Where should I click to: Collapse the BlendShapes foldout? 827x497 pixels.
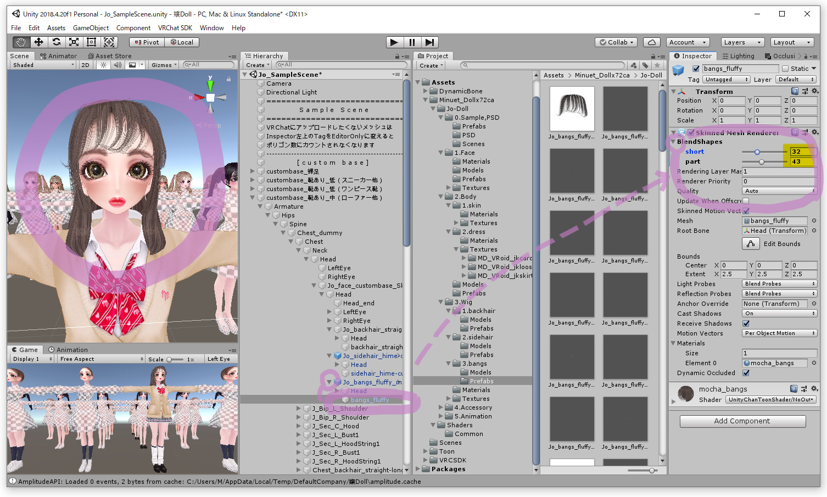674,142
